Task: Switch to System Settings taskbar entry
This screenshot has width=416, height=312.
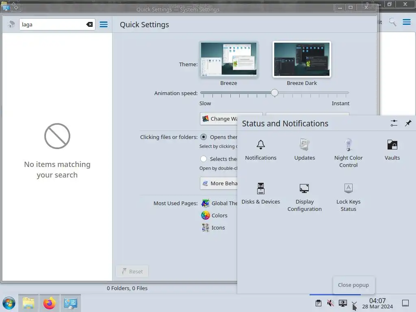Action: coord(71,303)
